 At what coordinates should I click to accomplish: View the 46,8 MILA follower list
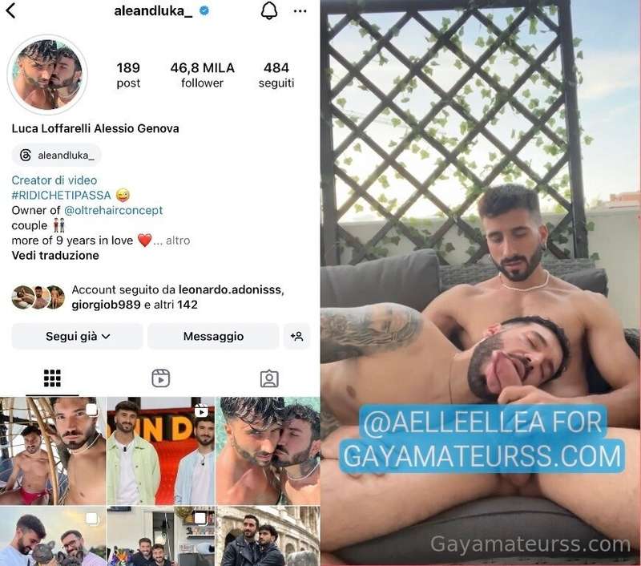coord(203,75)
